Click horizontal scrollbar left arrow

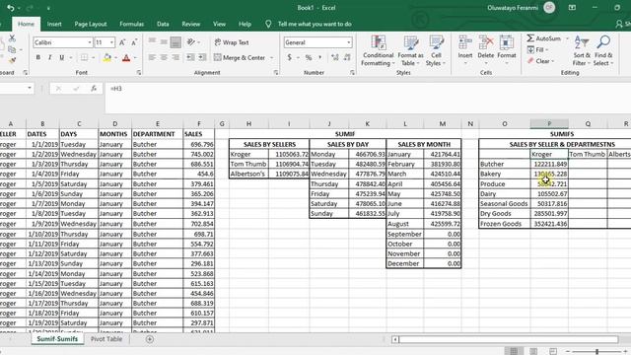click(x=395, y=339)
